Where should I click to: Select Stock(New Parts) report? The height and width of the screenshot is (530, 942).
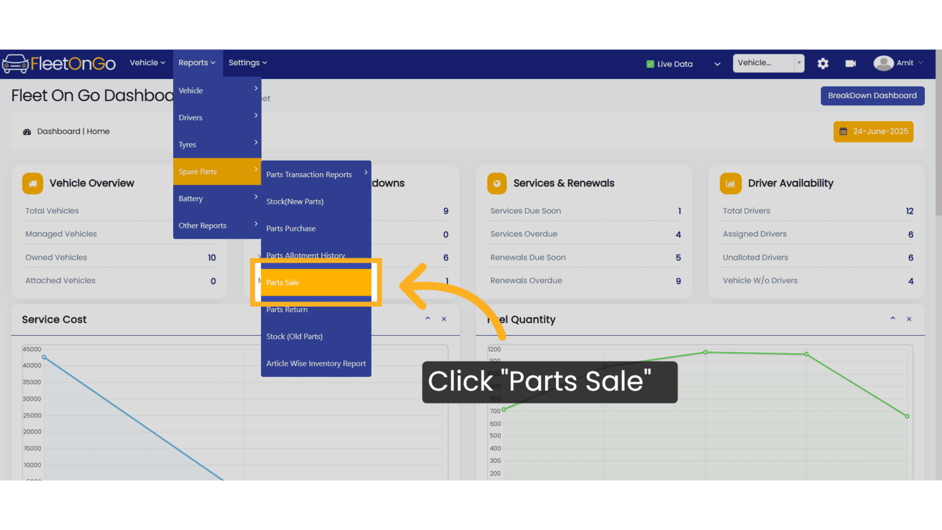point(316,201)
